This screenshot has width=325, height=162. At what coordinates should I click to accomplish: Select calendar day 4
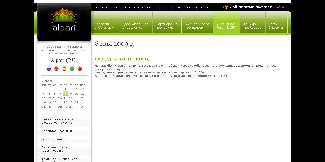[44, 94]
